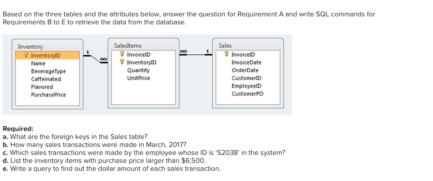Select the relationship line between SalesItems and Sales
Image resolution: width=433 pixels, height=181 pixels.
click(x=195, y=54)
